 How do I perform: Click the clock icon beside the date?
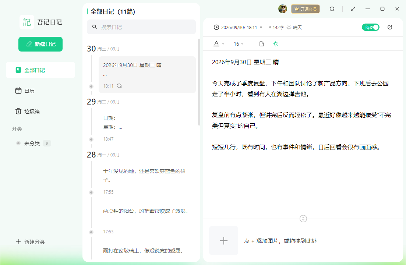(216, 27)
